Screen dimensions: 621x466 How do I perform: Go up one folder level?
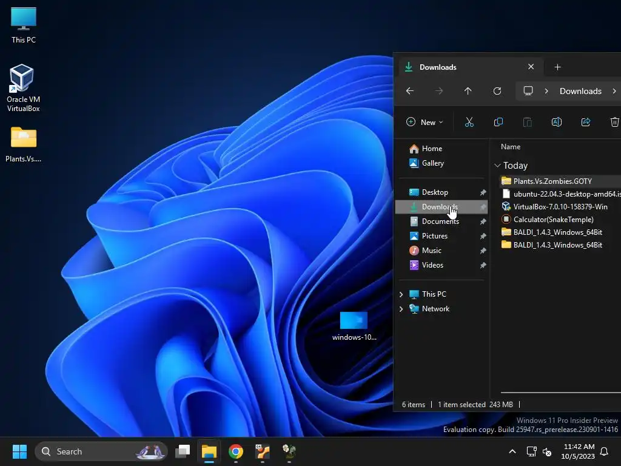(x=468, y=91)
